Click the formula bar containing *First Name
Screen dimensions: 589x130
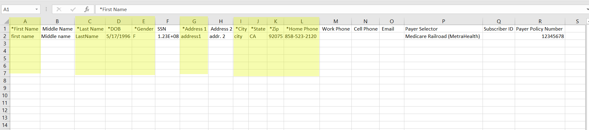(309, 9)
